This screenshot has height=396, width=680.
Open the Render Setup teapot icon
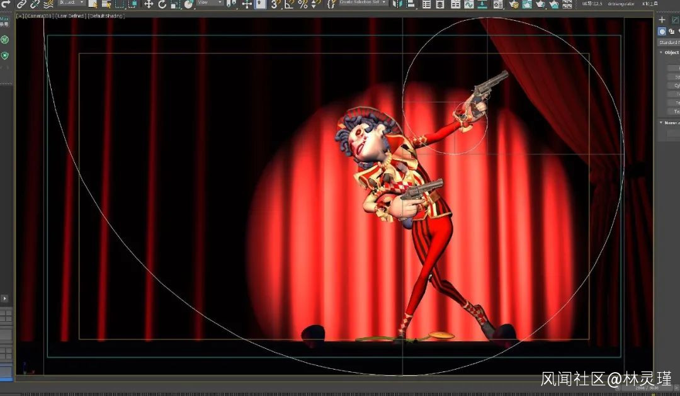click(x=514, y=4)
